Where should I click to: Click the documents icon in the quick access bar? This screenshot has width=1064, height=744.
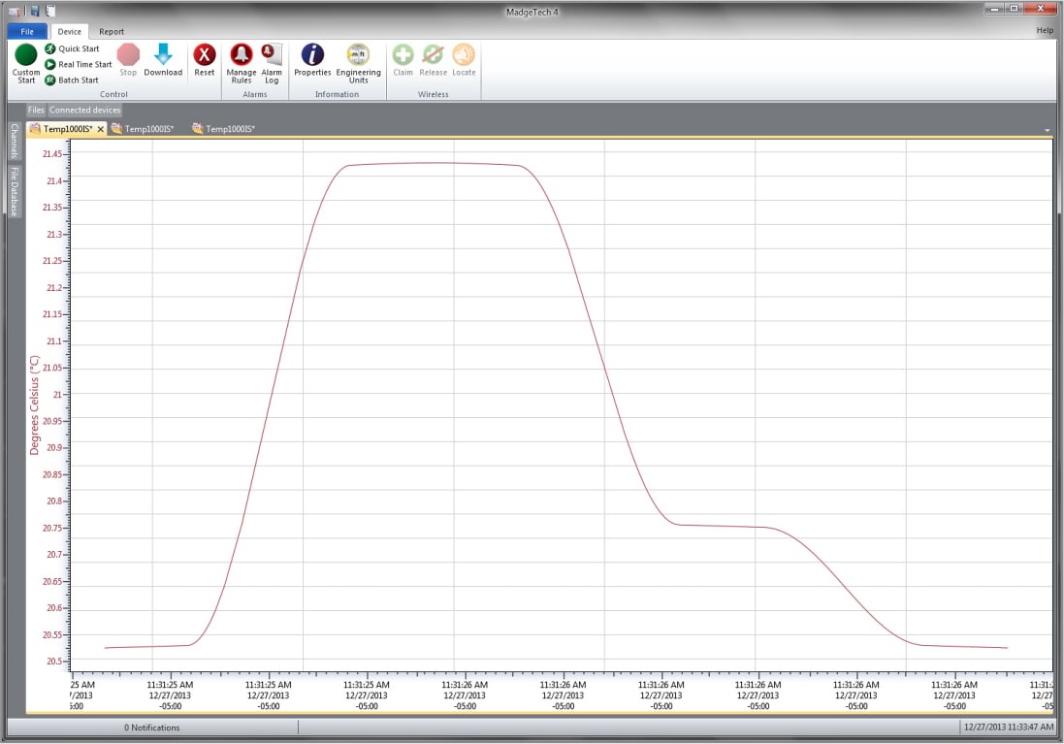(50, 11)
